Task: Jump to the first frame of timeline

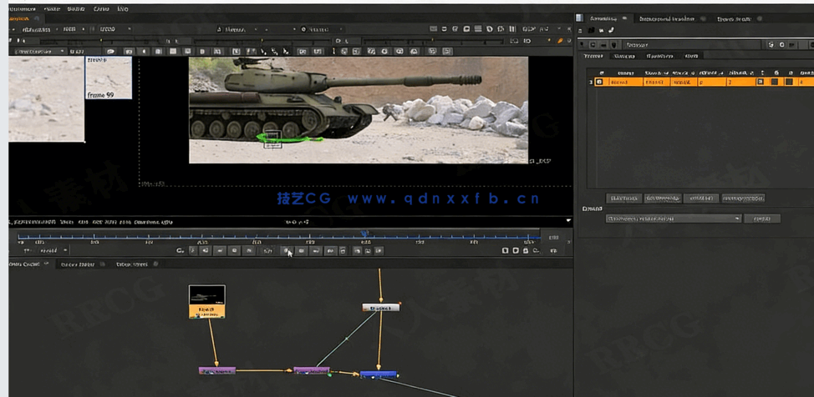Action: click(192, 250)
